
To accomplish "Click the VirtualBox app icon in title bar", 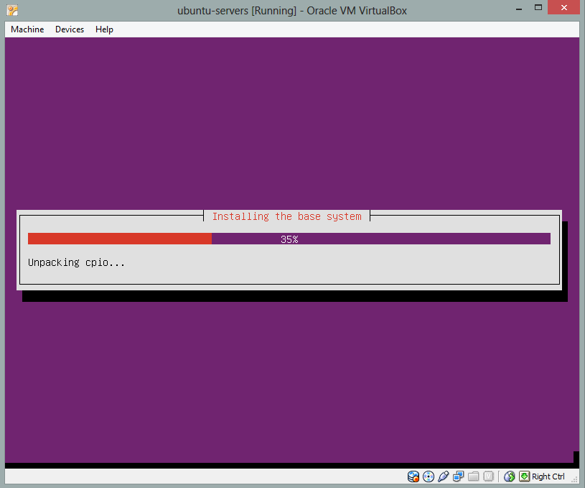I will click(x=12, y=10).
